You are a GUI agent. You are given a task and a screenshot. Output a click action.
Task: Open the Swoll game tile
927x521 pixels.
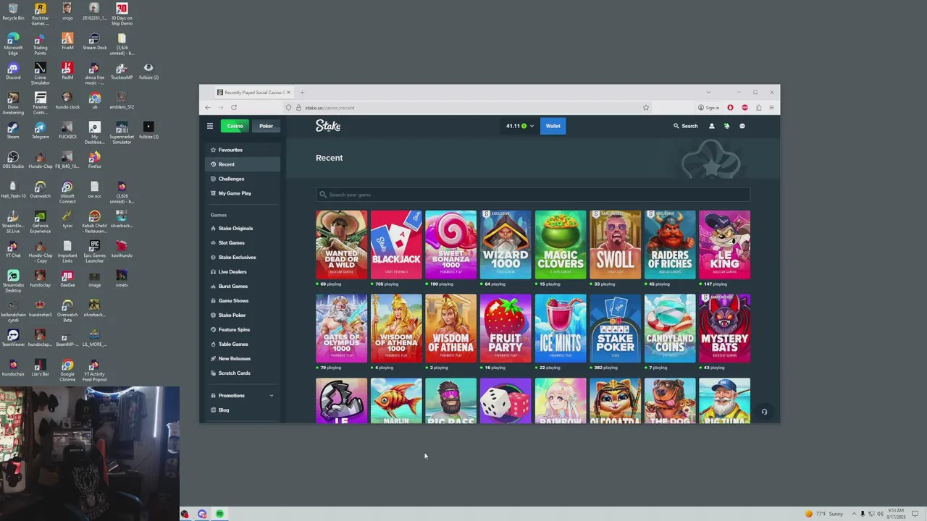point(615,245)
